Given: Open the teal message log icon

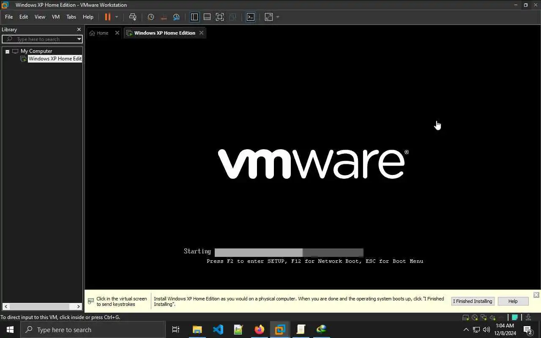Looking at the screenshot, I should click(515, 317).
